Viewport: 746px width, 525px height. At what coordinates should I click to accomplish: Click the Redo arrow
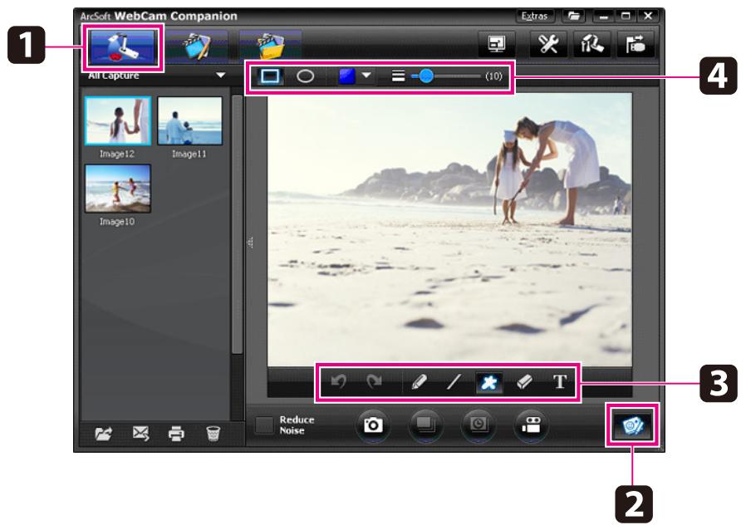(x=375, y=381)
